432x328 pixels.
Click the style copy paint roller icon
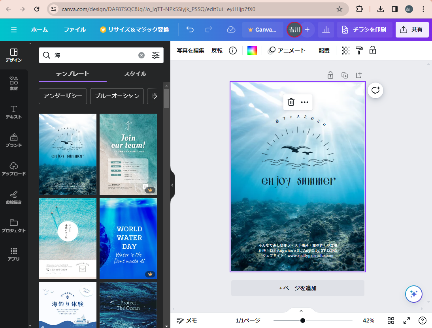(359, 51)
